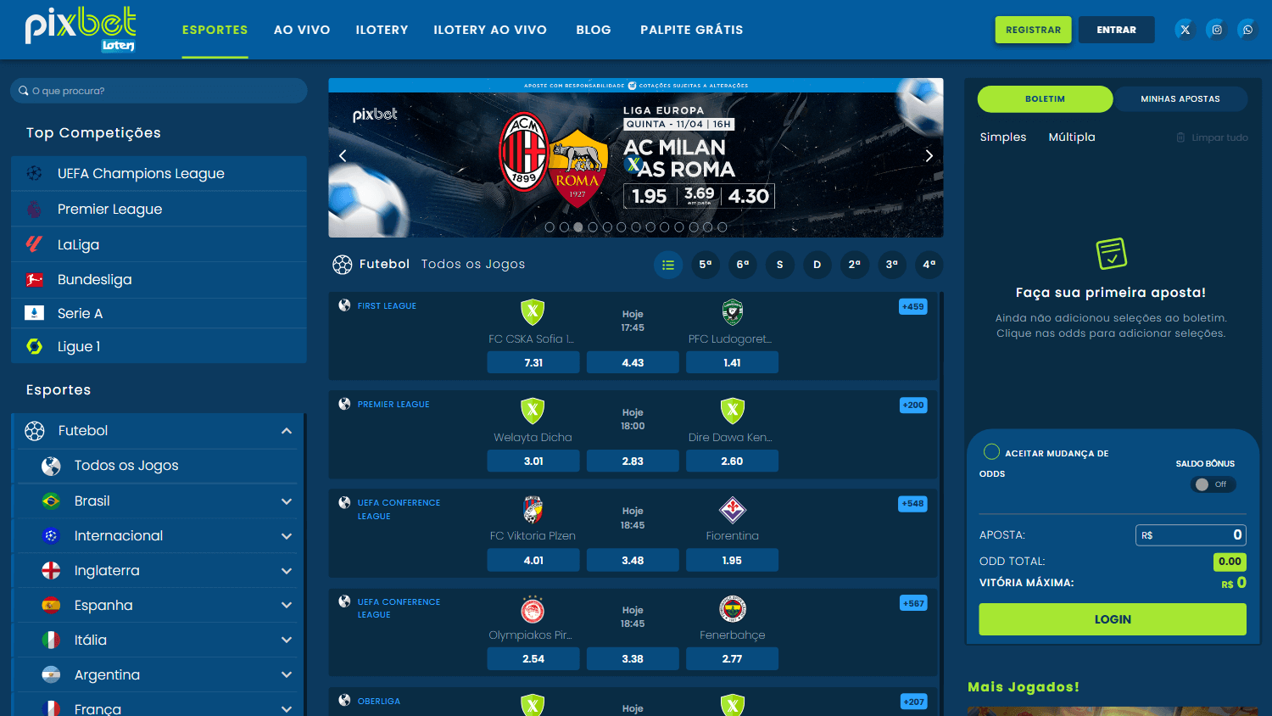The image size is (1272, 716).
Task: Go to previous banner slide arrow
Action: [343, 155]
